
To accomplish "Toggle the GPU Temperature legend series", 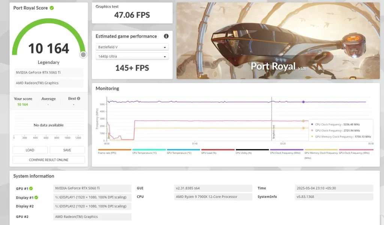I will pos(179,153).
